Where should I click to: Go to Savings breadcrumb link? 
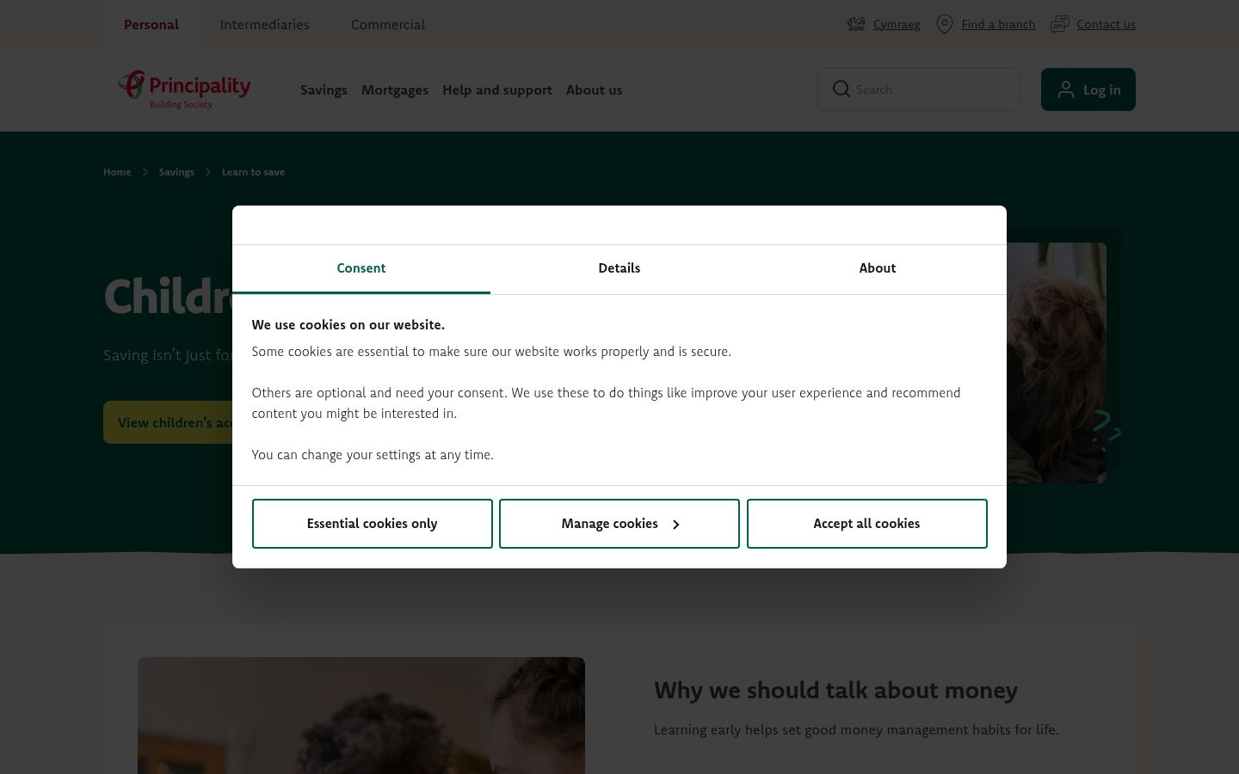[x=176, y=172]
